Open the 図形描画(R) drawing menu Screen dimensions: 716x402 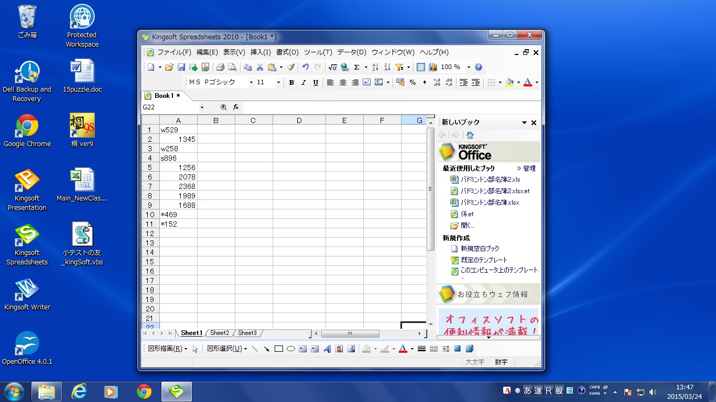pyautogui.click(x=167, y=349)
